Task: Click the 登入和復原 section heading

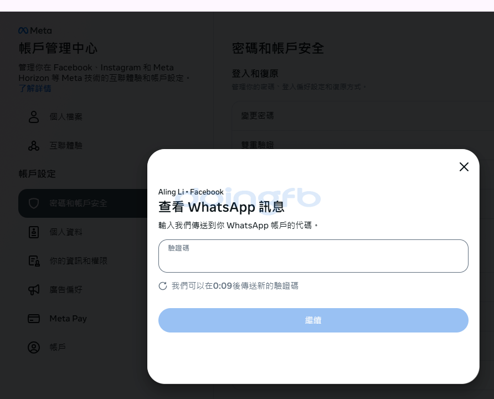Action: pos(255,74)
